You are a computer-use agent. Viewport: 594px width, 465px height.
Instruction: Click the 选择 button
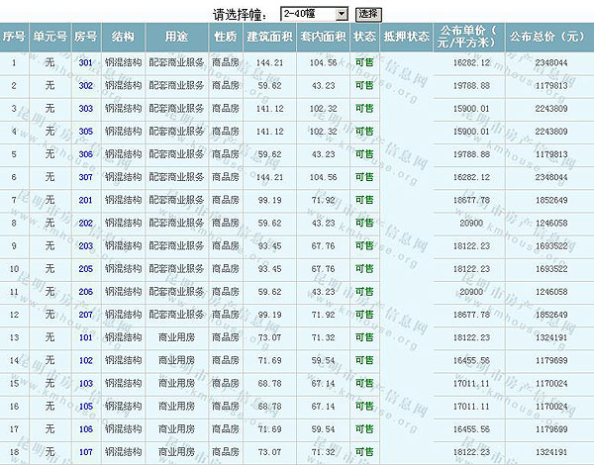click(368, 14)
